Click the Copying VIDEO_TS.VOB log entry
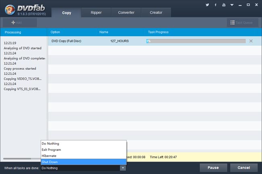The height and width of the screenshot is (174, 262). pos(23,79)
